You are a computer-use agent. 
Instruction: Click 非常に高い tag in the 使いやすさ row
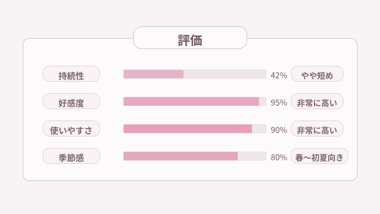317,129
